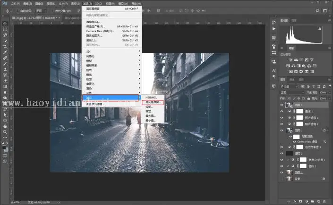Choose 液化(L)... from filter menu

click(112, 40)
